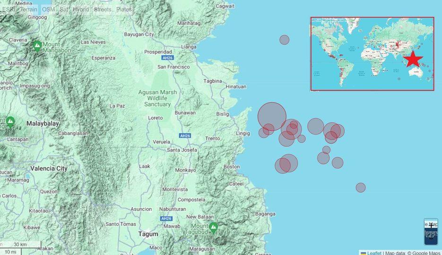The width and height of the screenshot is (442, 255).
Task: Open the Leaflet attribution link
Action: click(x=374, y=253)
